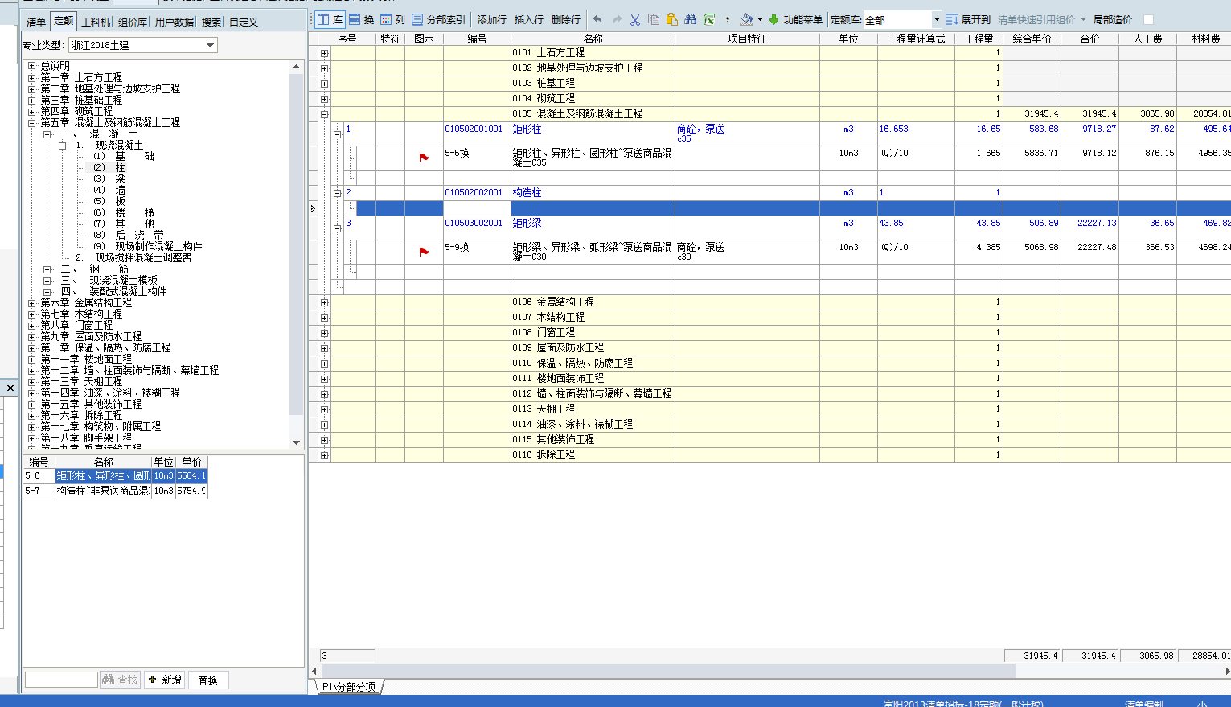Click the 插入行 button
Viewport: 1231px width, 707px height.
[529, 19]
